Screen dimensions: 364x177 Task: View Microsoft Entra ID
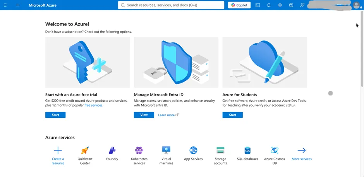[144, 115]
